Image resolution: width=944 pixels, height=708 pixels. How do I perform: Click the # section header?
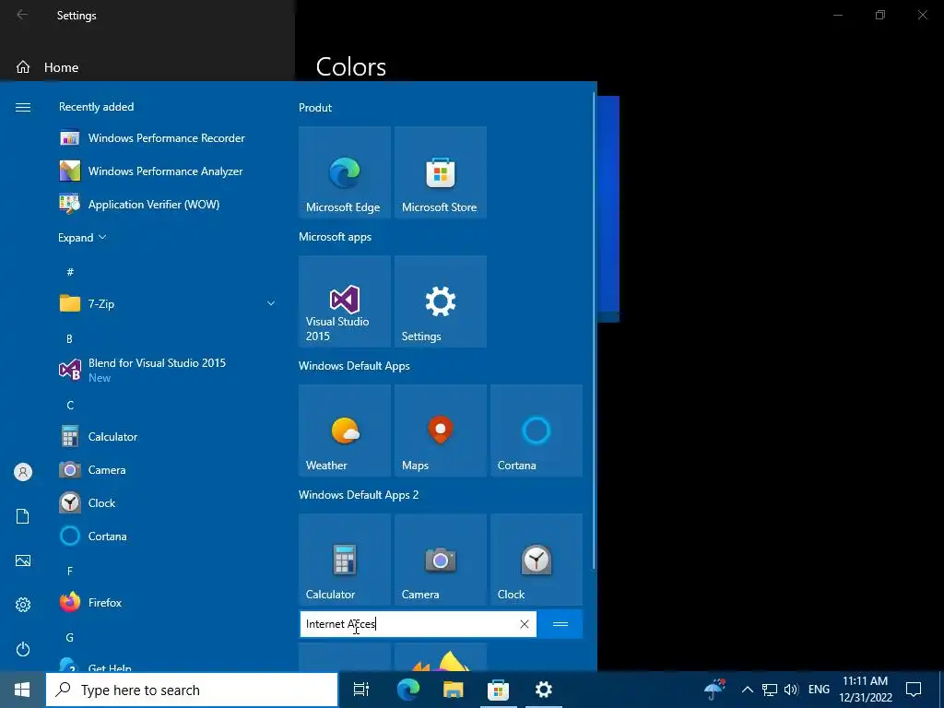click(70, 272)
